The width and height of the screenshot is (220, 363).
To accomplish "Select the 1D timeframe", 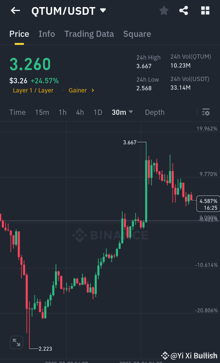I will tap(98, 112).
